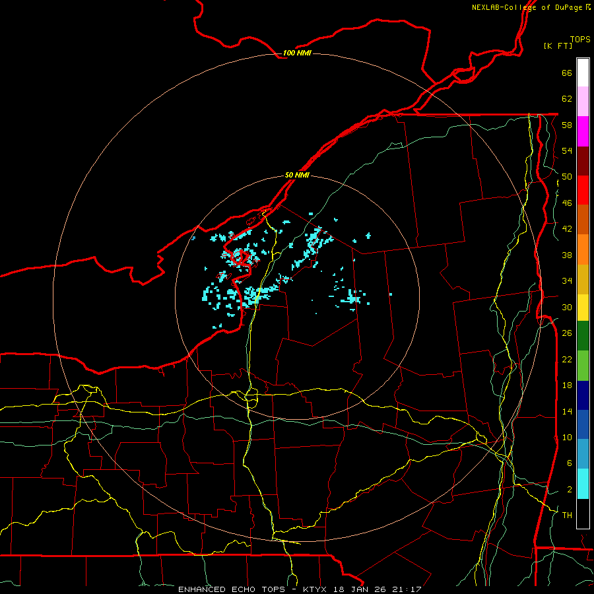This screenshot has height=594, width=594.
Task: Click the dark red swatch near 54
Action: tap(583, 160)
